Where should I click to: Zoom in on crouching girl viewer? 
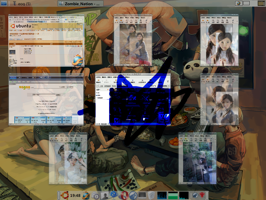(x=127, y=21)
